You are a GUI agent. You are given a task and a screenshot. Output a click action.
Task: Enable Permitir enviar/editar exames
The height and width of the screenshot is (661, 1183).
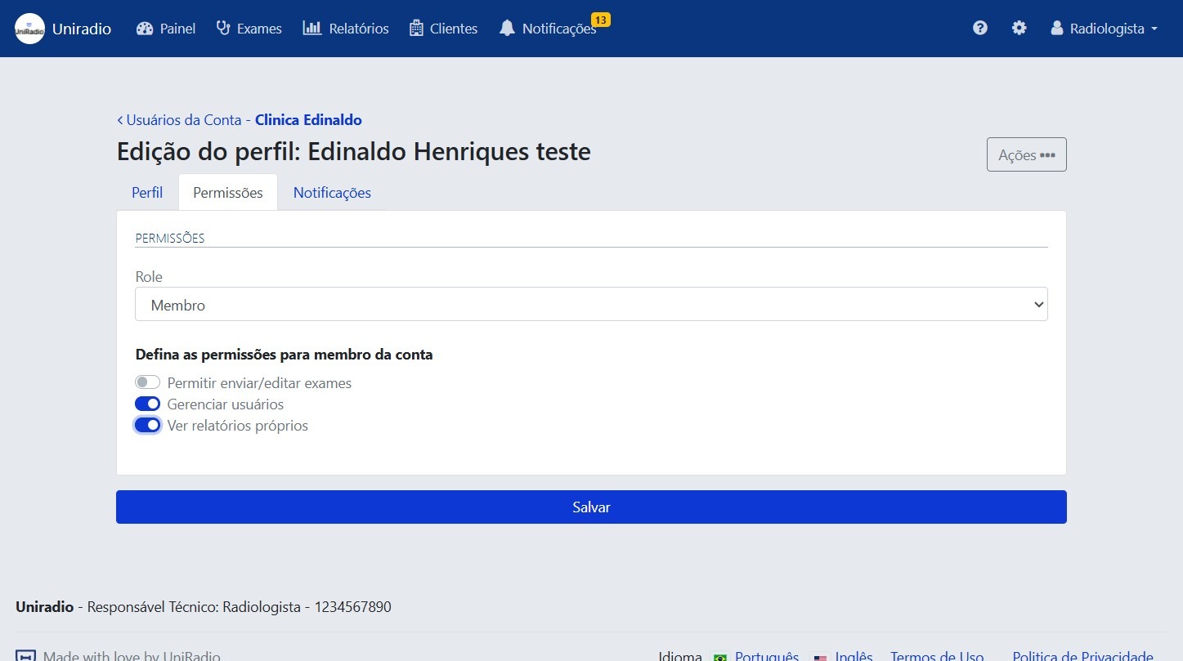click(x=147, y=382)
